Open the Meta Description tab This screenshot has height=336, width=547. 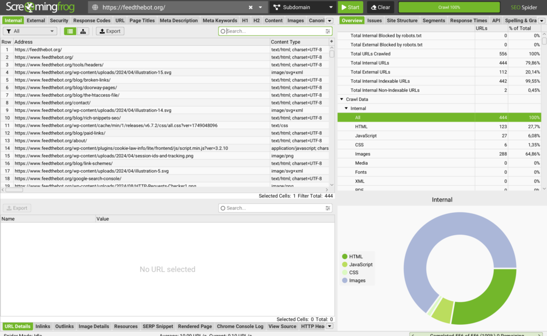(x=178, y=21)
